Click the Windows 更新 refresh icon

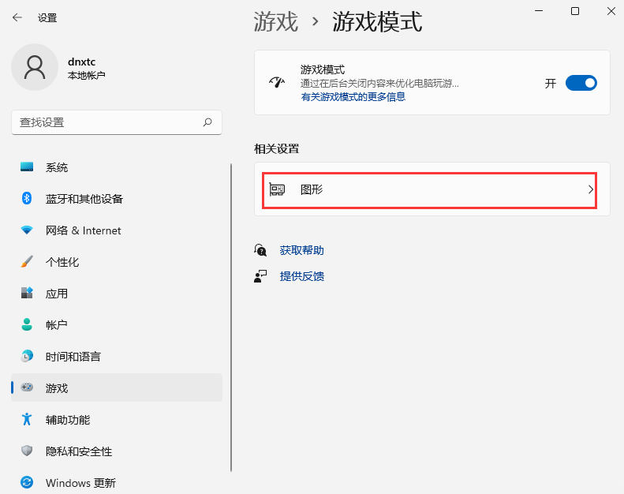pyautogui.click(x=27, y=482)
